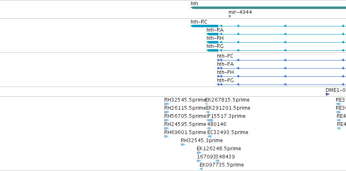The image size is (346, 171).
Task: Click the IP15517.3prime EST block
Action: [x=210, y=120]
